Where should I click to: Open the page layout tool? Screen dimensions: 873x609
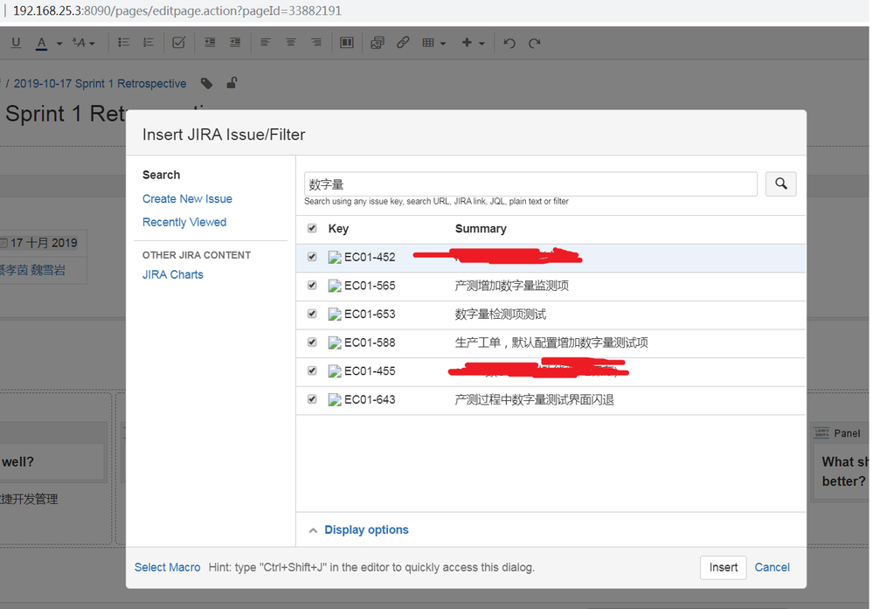point(347,43)
